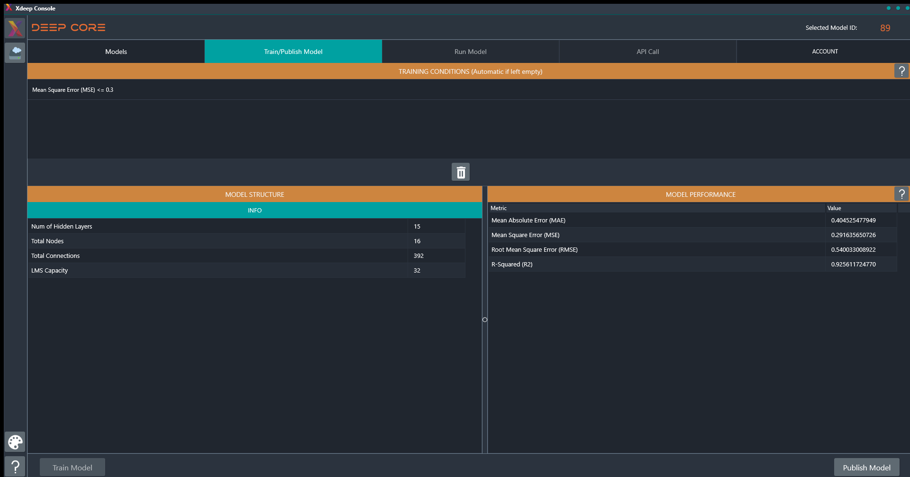Select the R-Squared (R2) row
The image size is (910, 477).
(692, 264)
